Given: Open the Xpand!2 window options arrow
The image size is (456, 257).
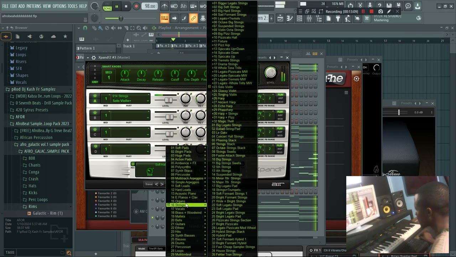Looking at the screenshot, I should click(88, 57).
